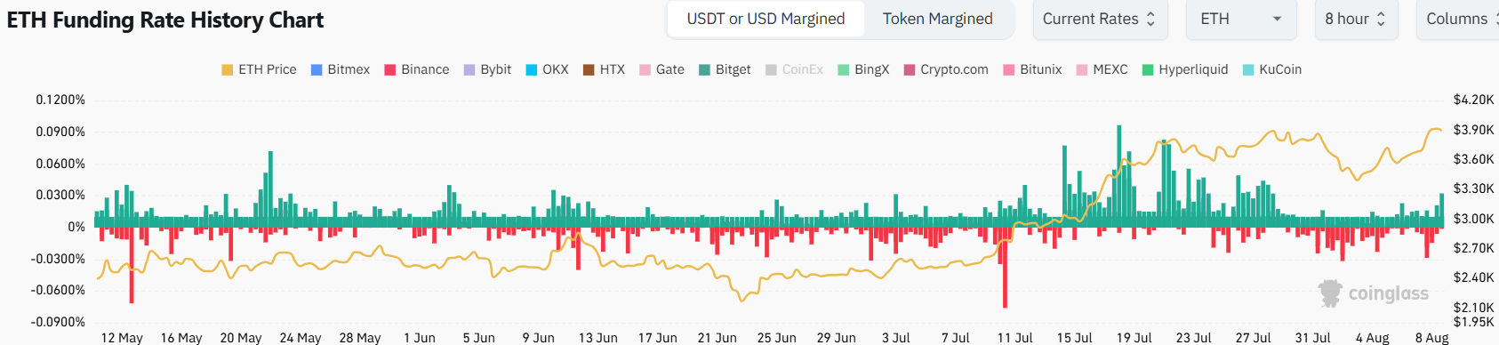Image resolution: width=1499 pixels, height=345 pixels.
Task: Click the $3.00K price axis label
Action: coord(1473,219)
